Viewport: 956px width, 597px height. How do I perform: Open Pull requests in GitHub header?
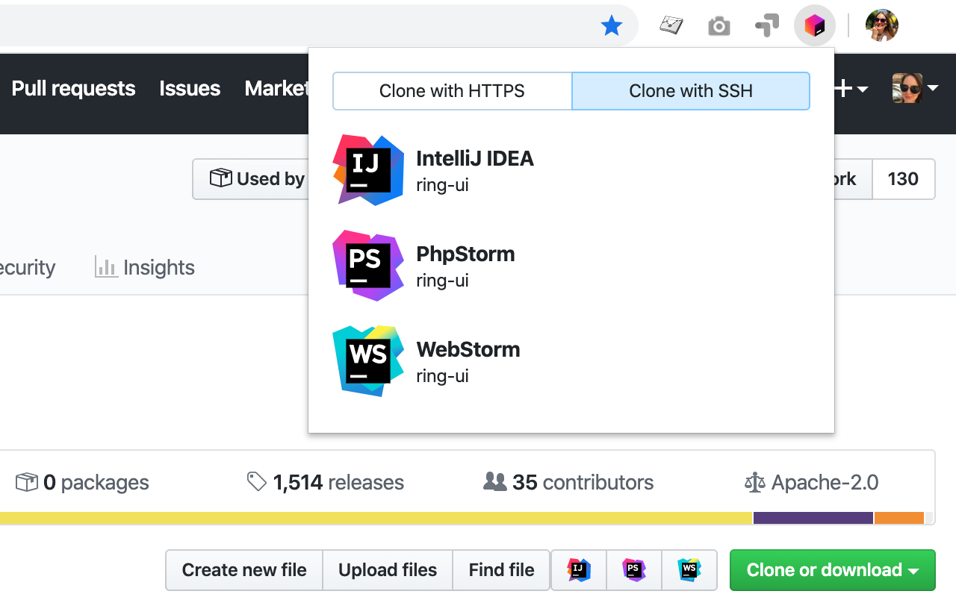coord(73,88)
